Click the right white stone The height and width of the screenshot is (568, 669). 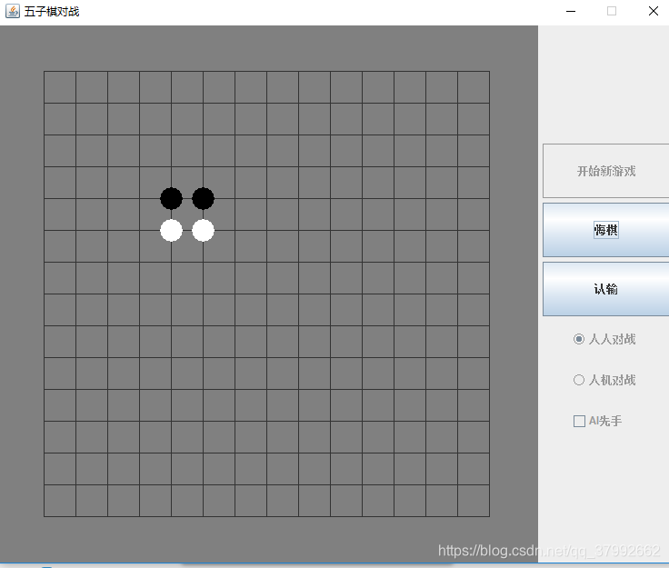click(x=203, y=230)
